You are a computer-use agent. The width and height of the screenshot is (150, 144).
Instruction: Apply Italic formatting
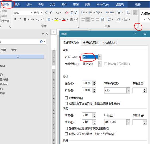(20, 19)
